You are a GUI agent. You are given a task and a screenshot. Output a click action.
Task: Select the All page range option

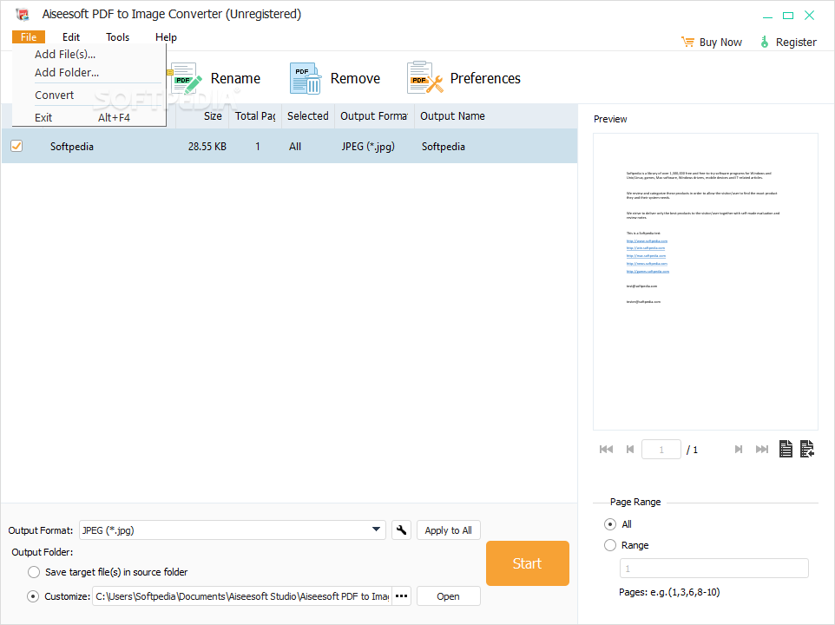[610, 524]
